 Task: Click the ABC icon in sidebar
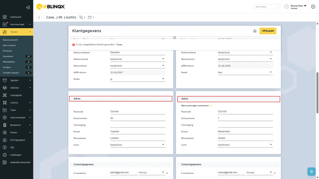click(5, 147)
